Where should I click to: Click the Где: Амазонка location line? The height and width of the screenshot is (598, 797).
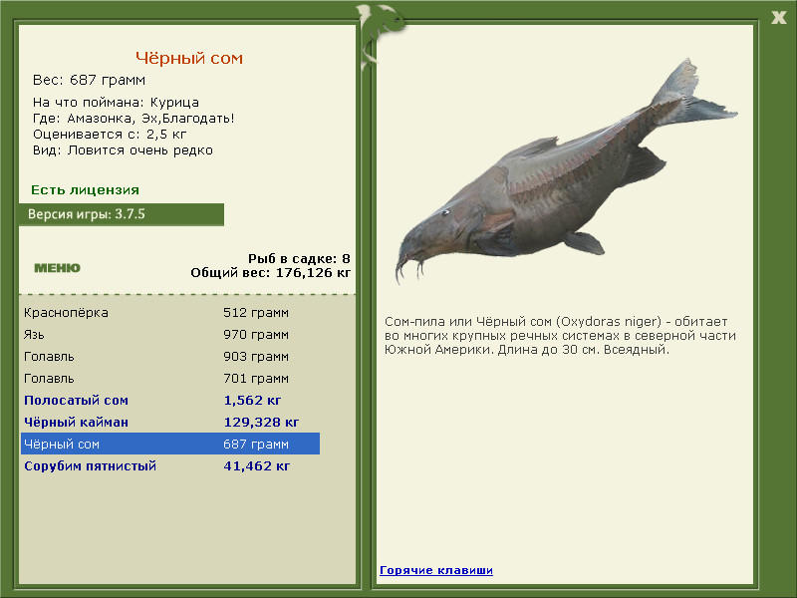[x=133, y=119]
